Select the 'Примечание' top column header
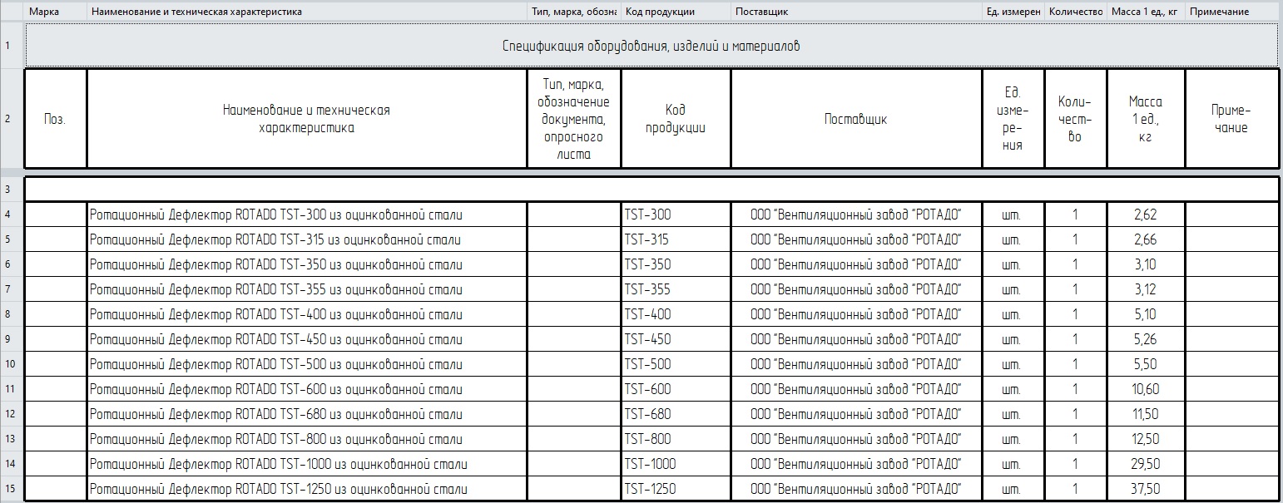Screen dimensions: 1283x503 click(1233, 12)
